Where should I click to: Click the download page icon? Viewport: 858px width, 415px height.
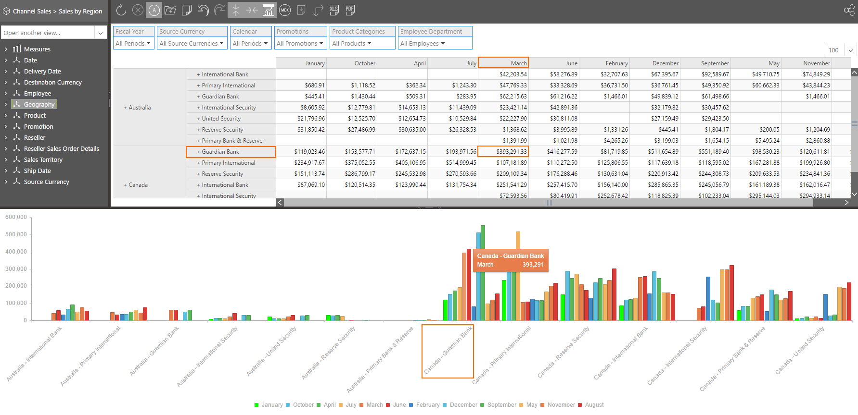[301, 10]
